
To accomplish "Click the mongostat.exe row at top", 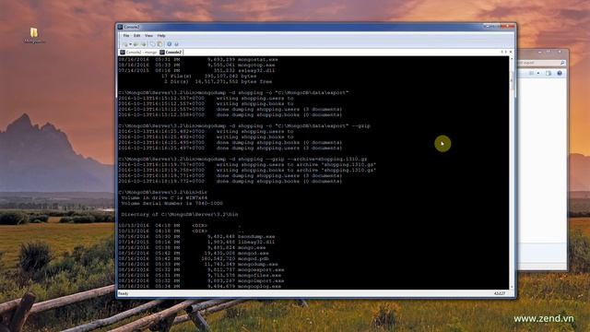I will coord(198,59).
